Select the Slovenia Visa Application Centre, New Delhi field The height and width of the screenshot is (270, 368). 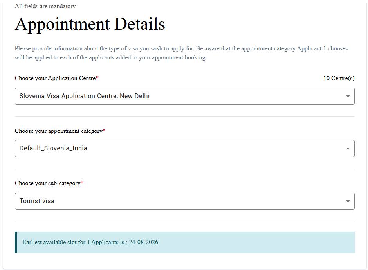coord(184,96)
